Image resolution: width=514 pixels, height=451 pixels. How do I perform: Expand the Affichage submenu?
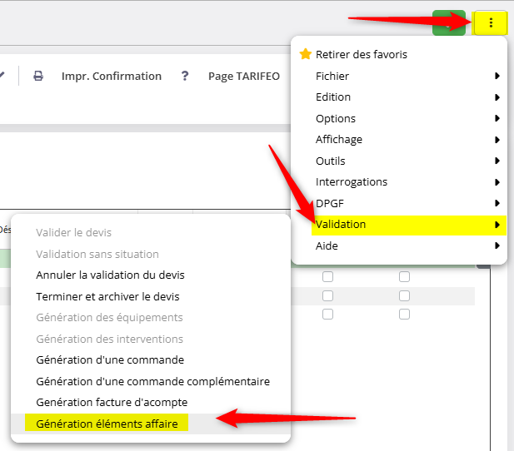[x=399, y=140]
